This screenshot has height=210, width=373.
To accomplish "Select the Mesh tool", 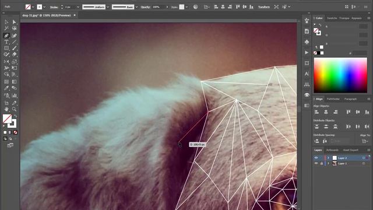I will pos(6,82).
